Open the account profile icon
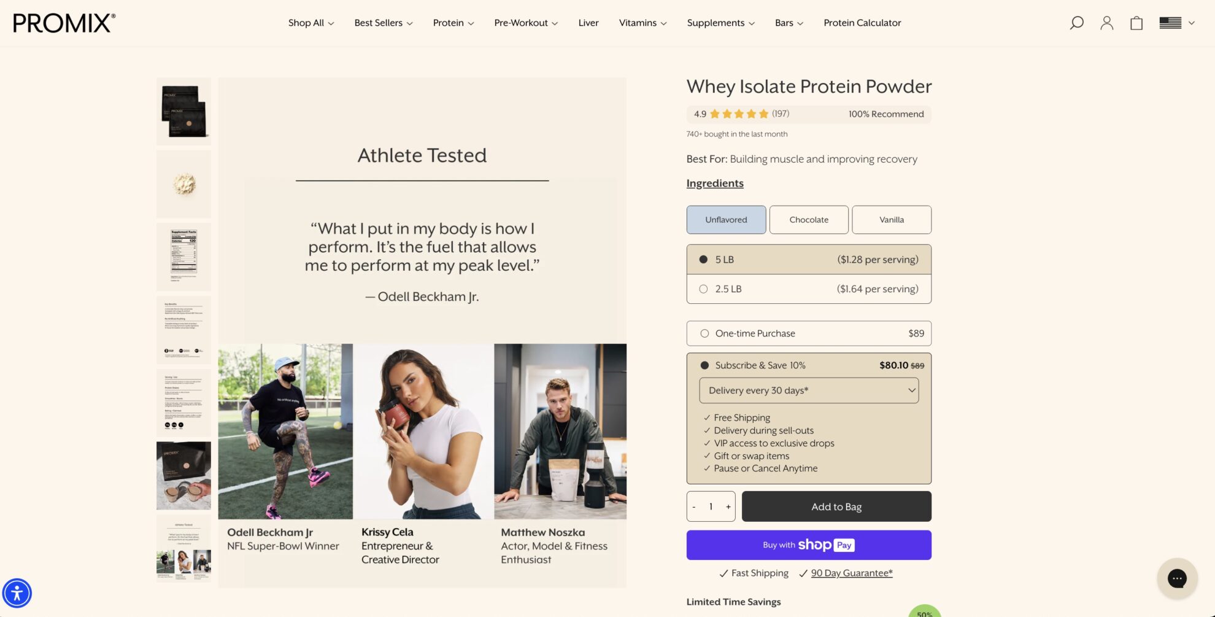 point(1106,23)
